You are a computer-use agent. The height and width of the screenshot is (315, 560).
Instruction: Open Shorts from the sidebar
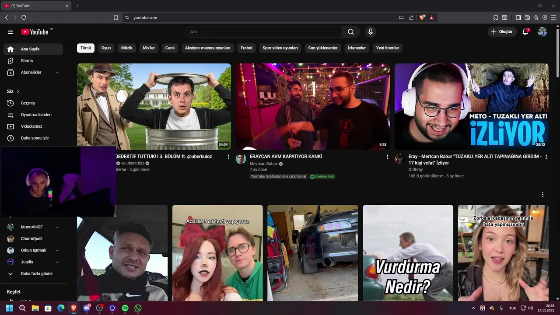click(x=33, y=61)
